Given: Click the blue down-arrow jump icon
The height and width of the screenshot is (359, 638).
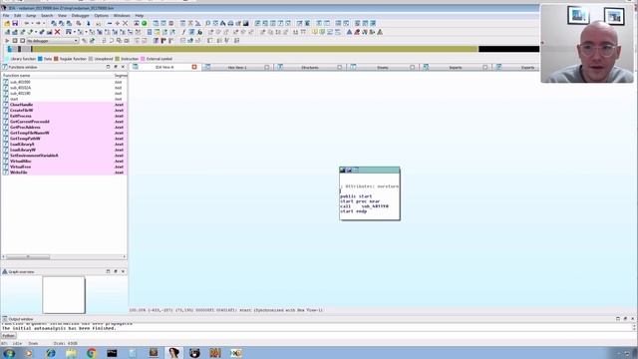Looking at the screenshot, I should 89,24.
